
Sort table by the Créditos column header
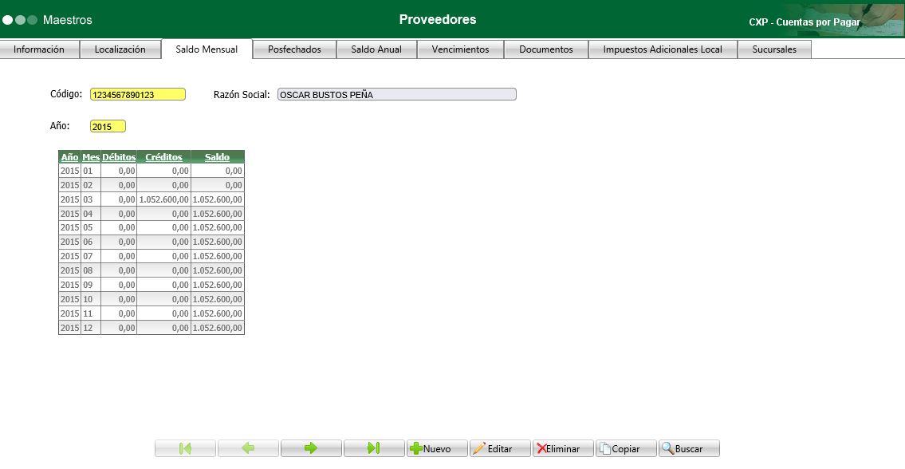(x=164, y=156)
